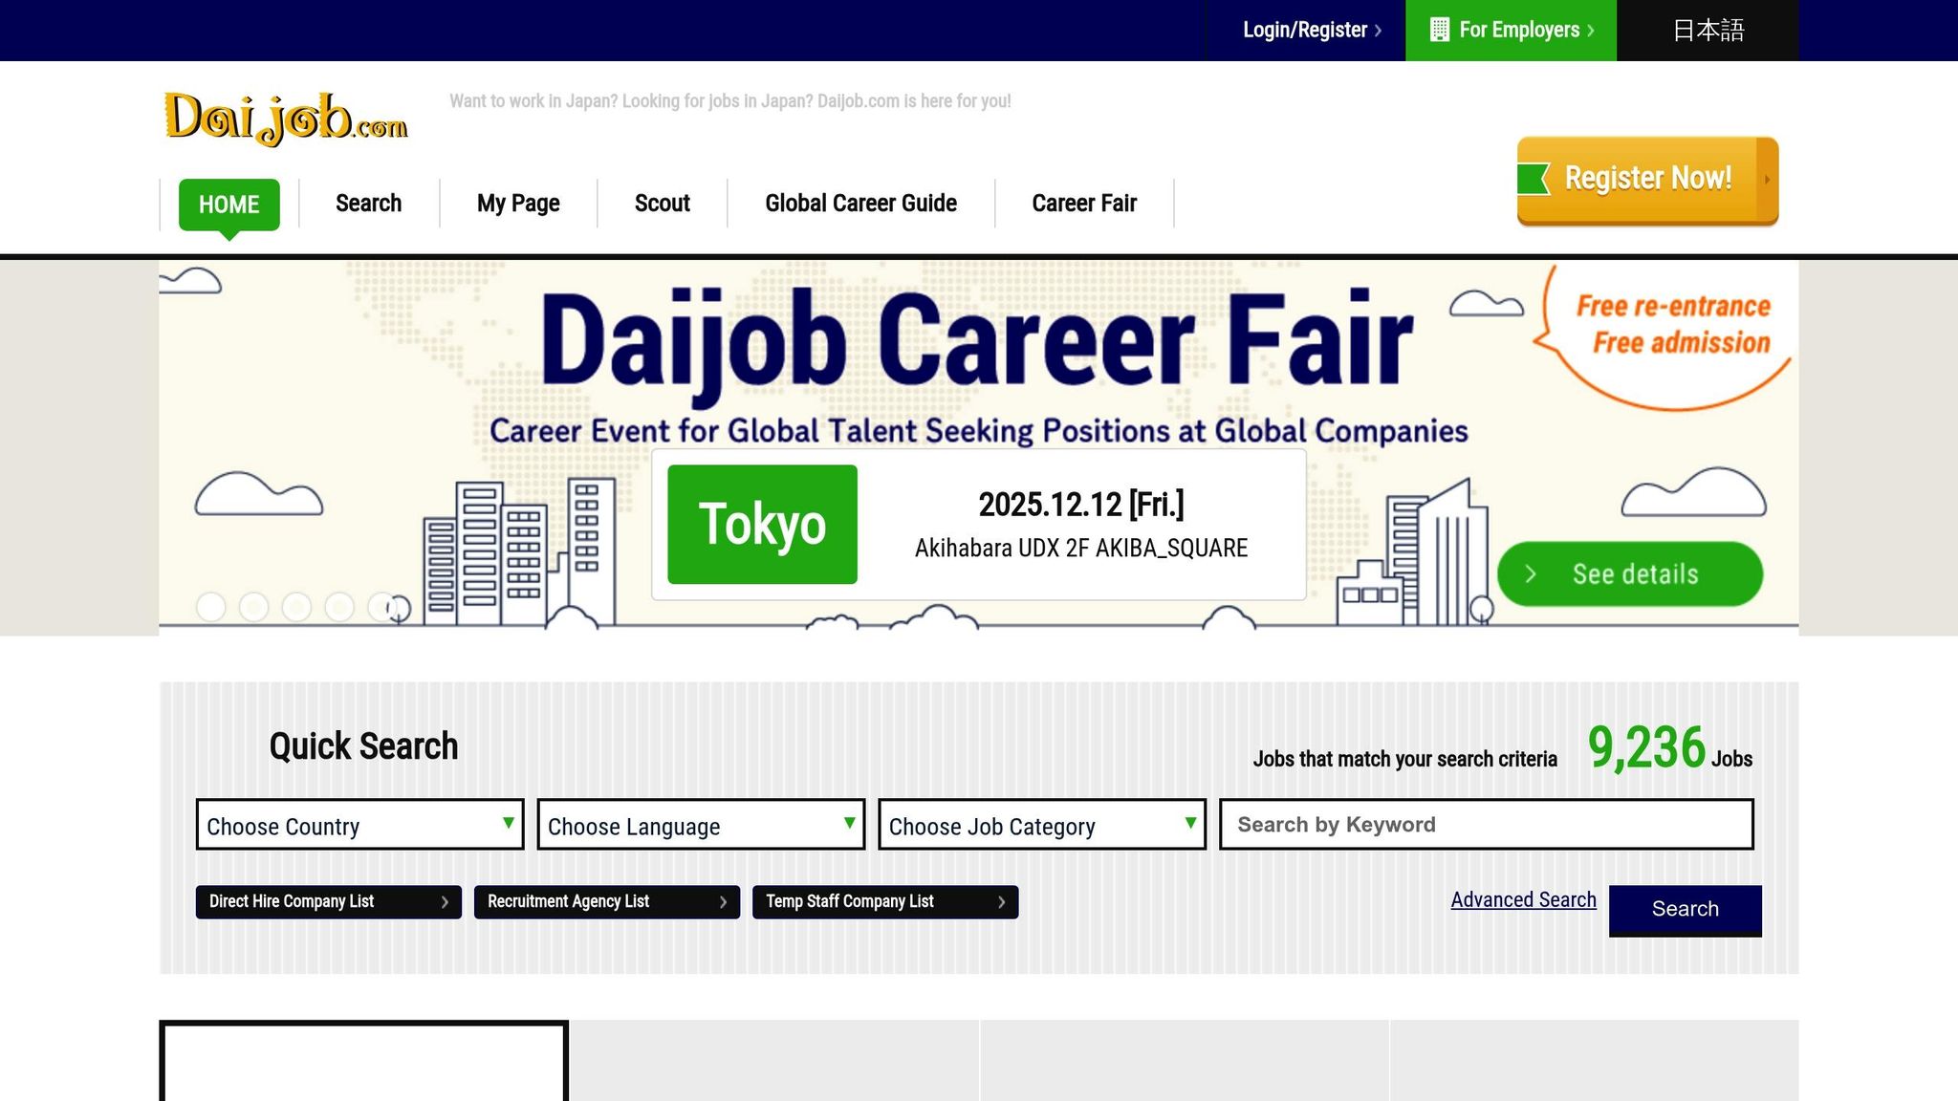This screenshot has height=1101, width=1958.
Task: Open the Choose Job Category dropdown
Action: pyautogui.click(x=1041, y=826)
